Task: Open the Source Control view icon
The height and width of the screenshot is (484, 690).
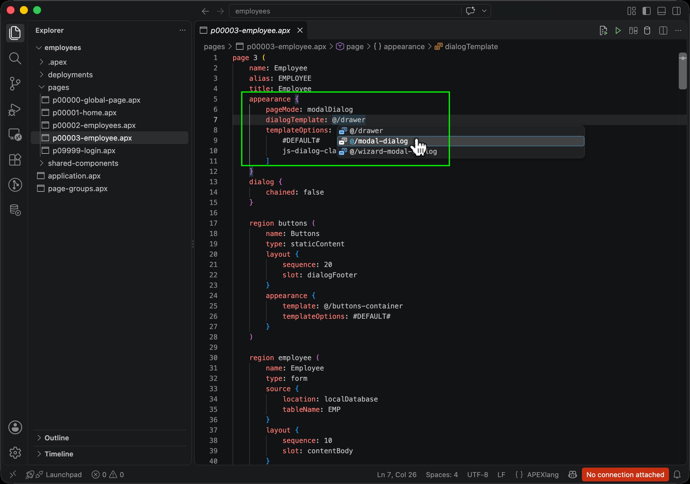Action: tap(15, 84)
